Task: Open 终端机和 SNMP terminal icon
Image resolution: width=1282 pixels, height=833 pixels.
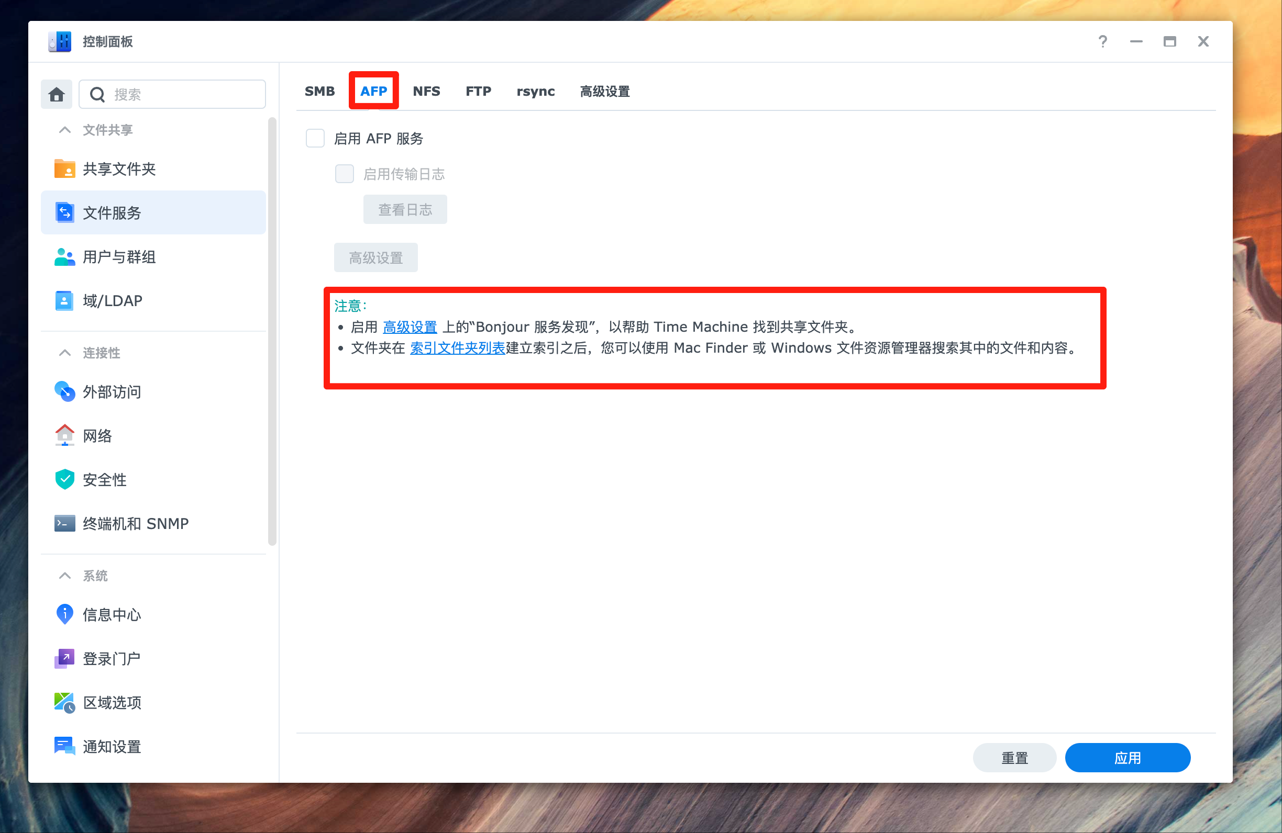Action: (64, 524)
